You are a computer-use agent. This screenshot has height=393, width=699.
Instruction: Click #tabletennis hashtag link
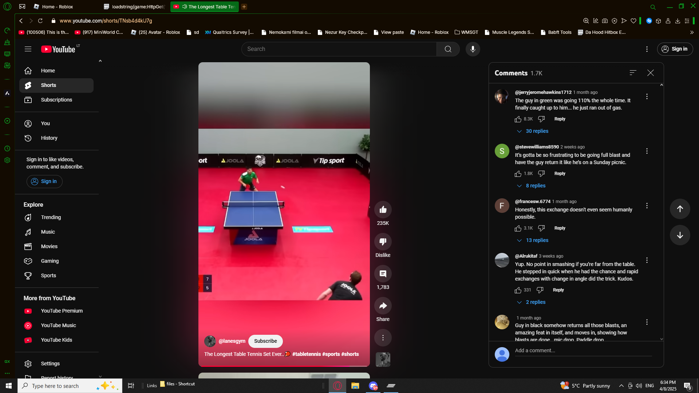pos(307,354)
